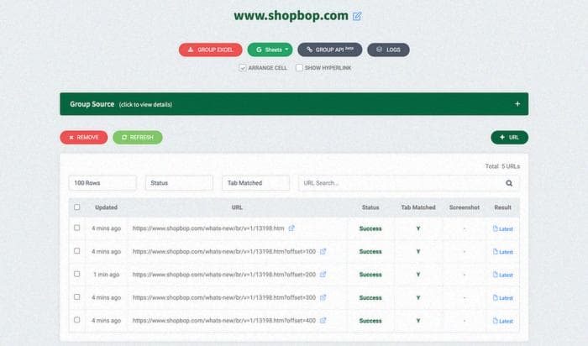
Task: Open the Sheets dropdown button
Action: [x=270, y=50]
